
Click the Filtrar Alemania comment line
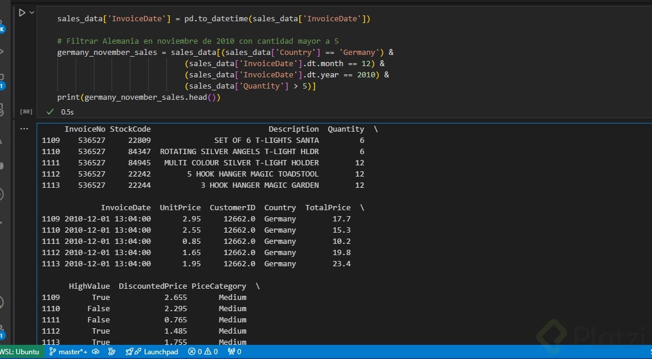197,41
